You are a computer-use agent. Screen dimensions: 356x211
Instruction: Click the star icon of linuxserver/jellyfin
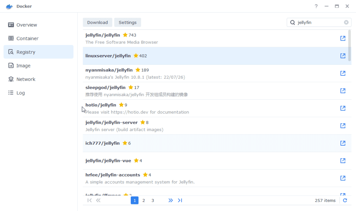click(136, 56)
